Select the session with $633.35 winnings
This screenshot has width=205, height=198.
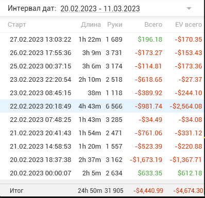tap(102, 173)
